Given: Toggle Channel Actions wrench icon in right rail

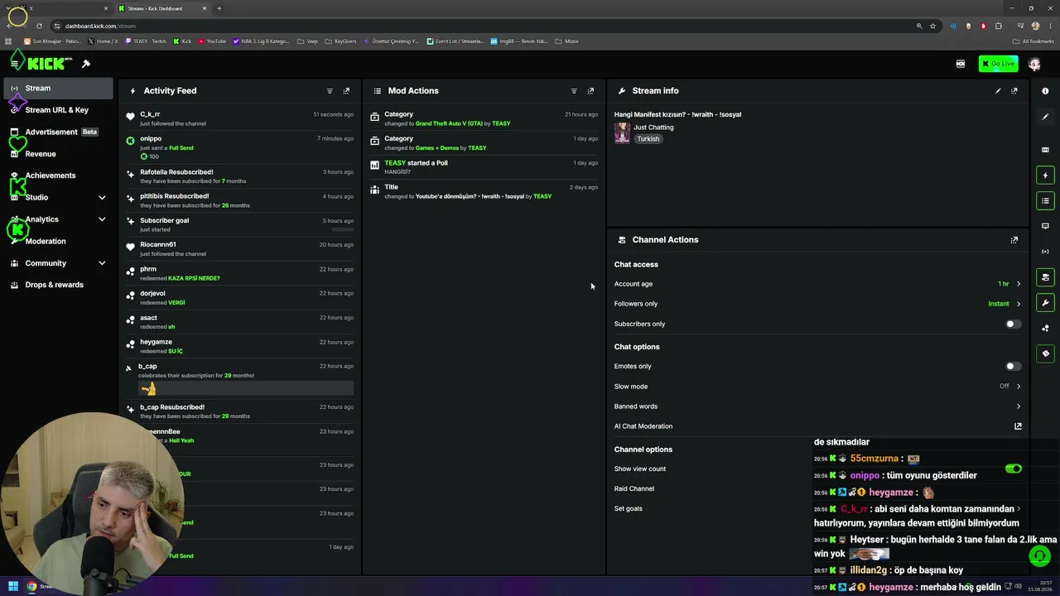Looking at the screenshot, I should (1045, 303).
